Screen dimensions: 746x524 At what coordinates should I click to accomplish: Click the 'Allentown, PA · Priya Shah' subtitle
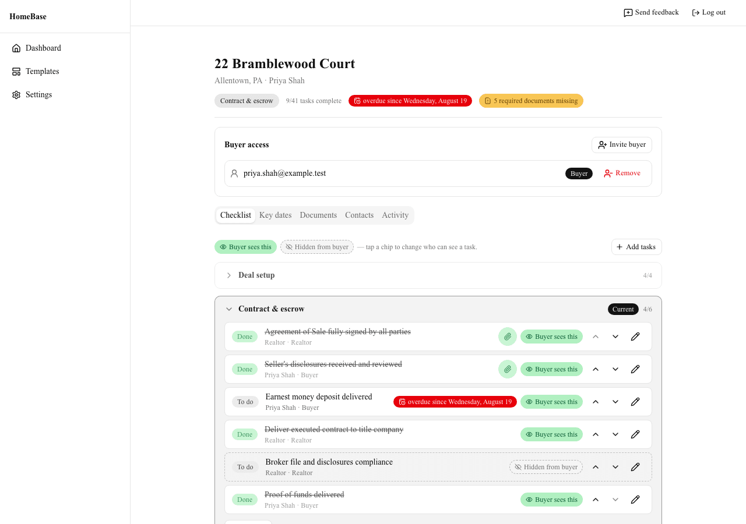coord(259,81)
